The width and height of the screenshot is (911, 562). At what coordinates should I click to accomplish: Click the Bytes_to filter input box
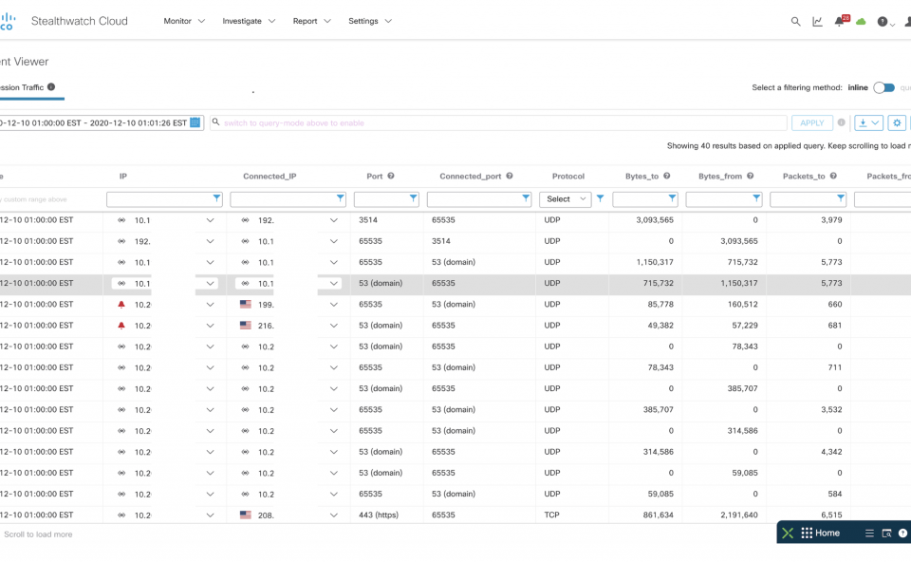point(645,199)
